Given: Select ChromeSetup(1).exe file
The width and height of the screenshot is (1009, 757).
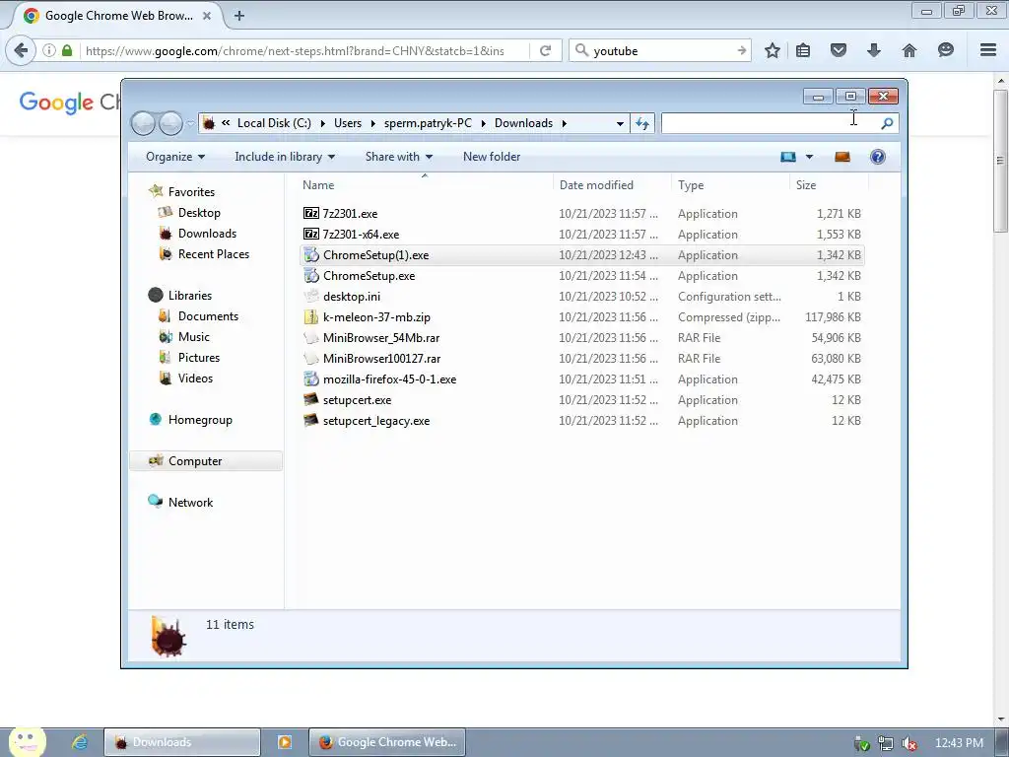Looking at the screenshot, I should (x=581, y=255).
